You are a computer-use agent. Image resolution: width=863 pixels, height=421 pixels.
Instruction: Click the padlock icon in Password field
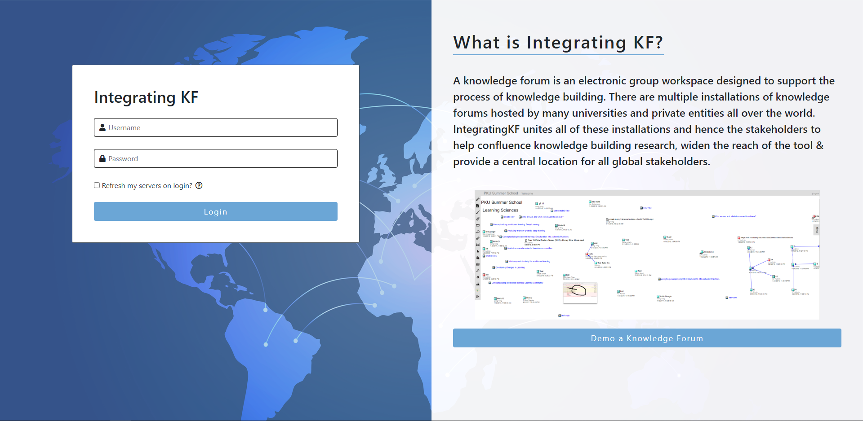pyautogui.click(x=102, y=158)
